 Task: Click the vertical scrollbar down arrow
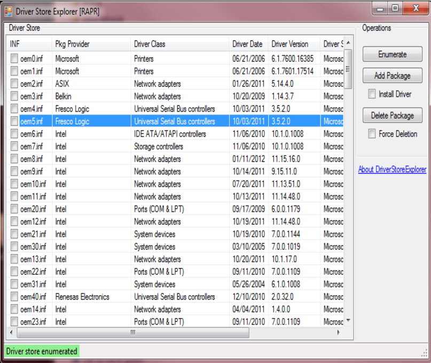(348, 320)
